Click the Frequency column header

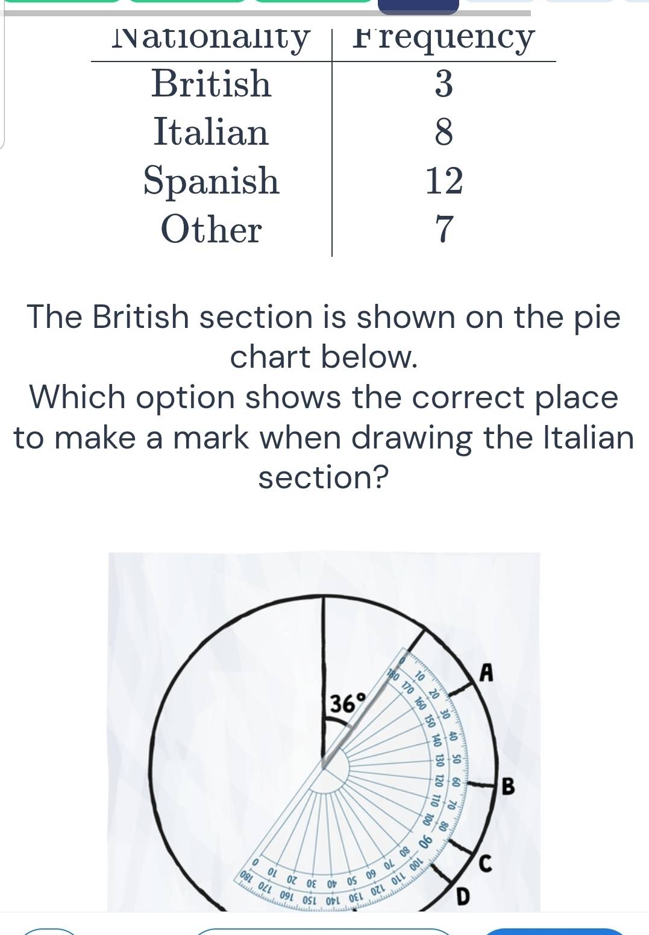pos(444,38)
